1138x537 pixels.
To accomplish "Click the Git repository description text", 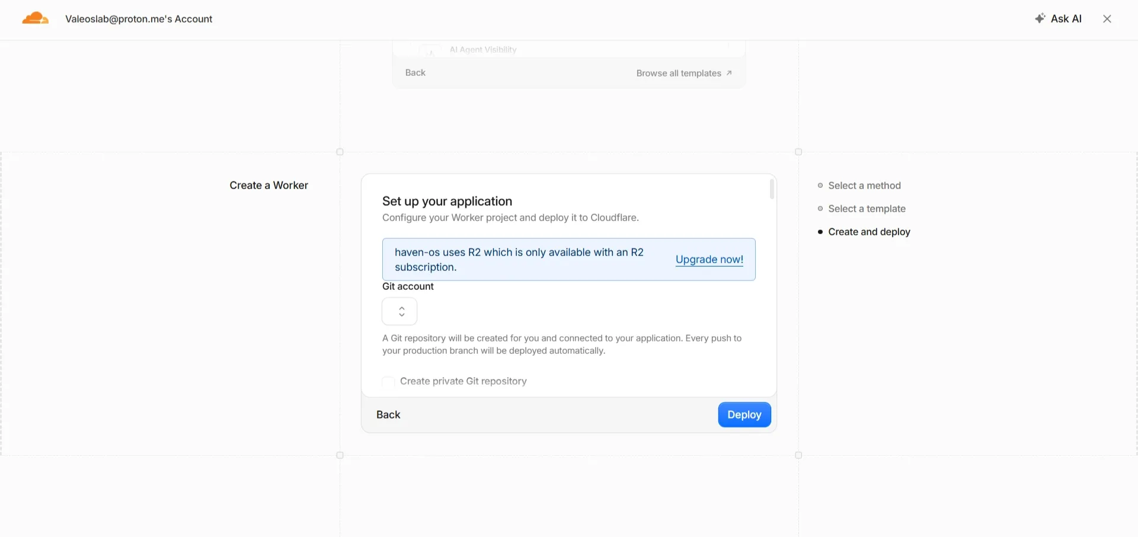I will 562,344.
